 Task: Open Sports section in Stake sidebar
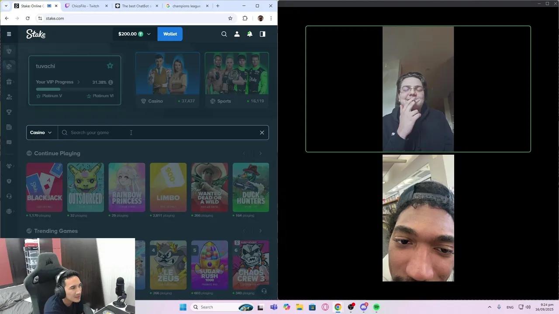(9, 66)
